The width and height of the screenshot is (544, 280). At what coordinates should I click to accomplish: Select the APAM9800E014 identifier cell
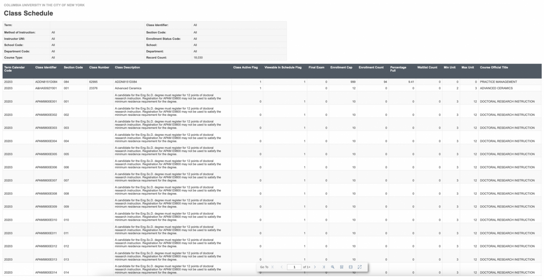46,272
